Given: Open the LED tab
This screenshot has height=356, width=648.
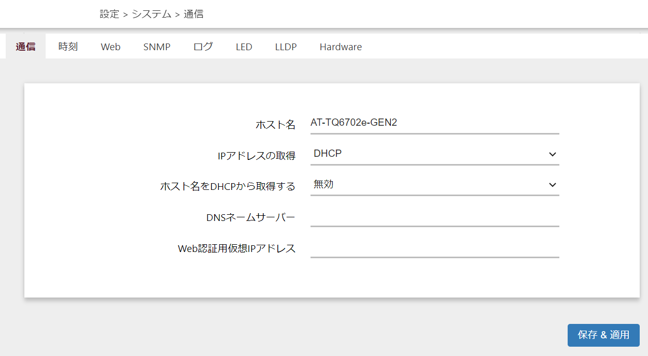Looking at the screenshot, I should [244, 47].
